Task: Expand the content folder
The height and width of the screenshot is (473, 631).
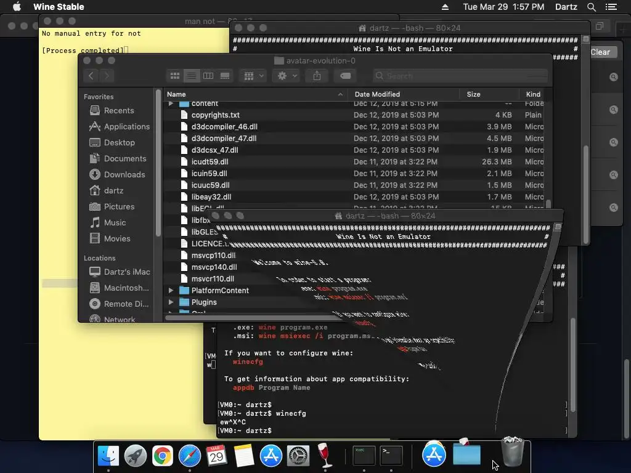Action: point(171,103)
